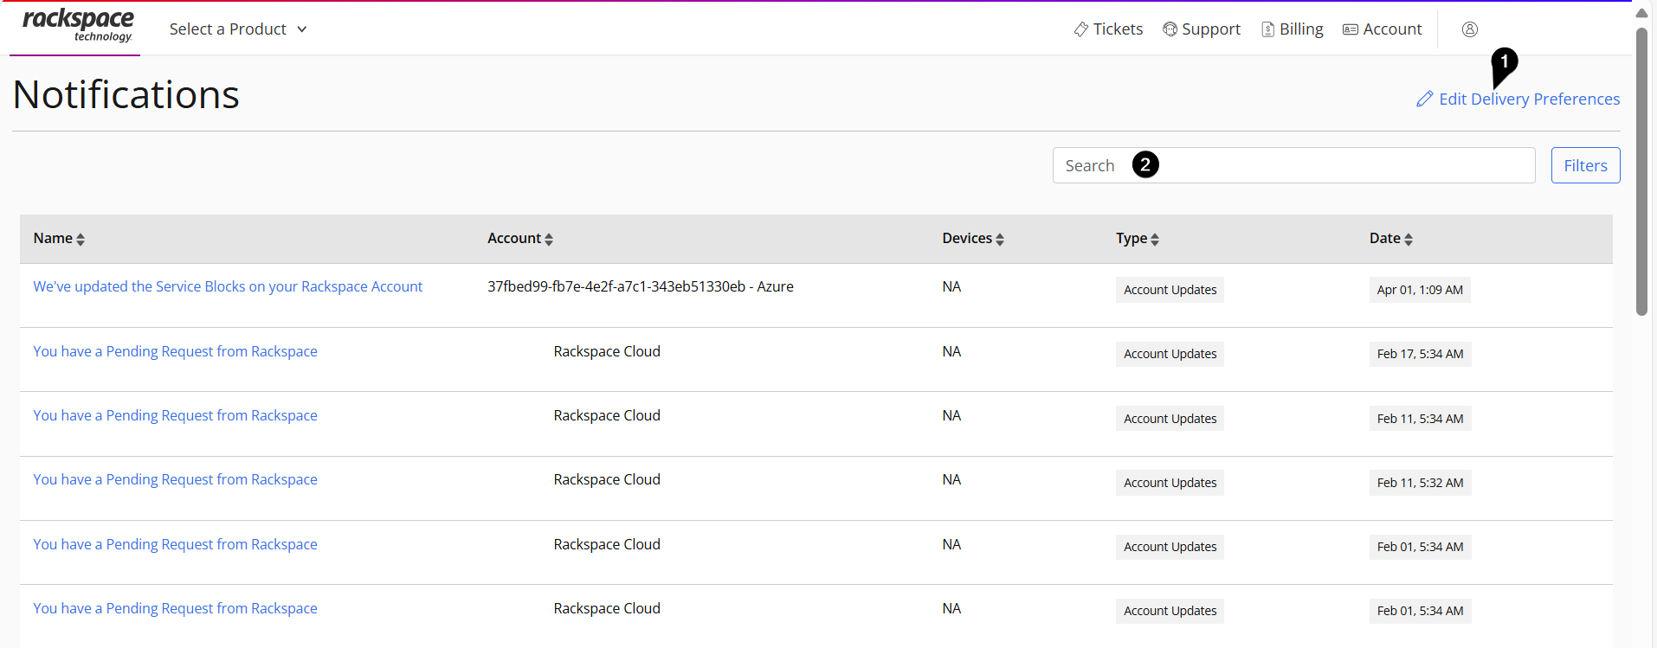Image resolution: width=1657 pixels, height=648 pixels.
Task: Click the scrollbar up arrow
Action: click(1641, 13)
